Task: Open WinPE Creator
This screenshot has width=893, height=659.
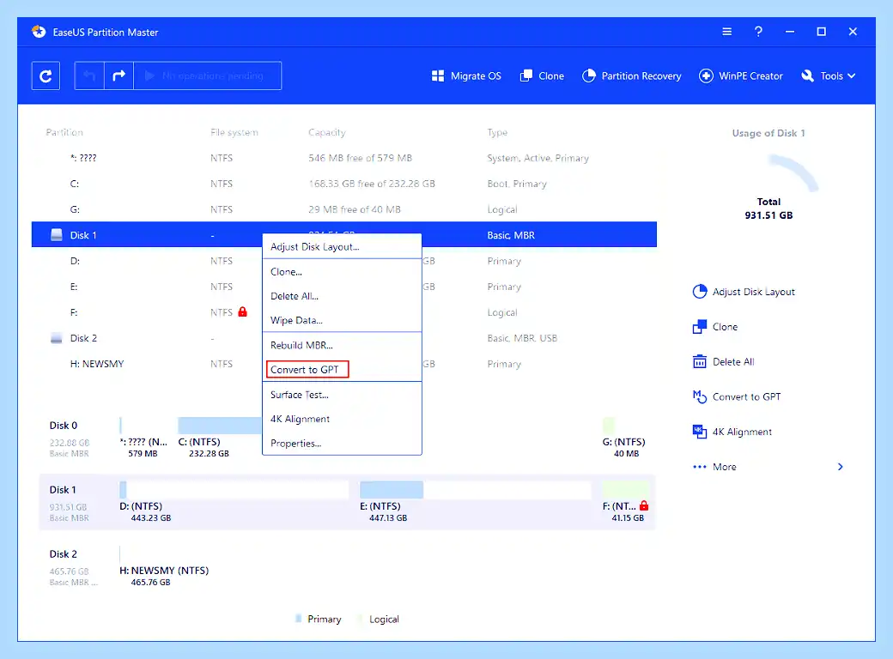Action: click(741, 76)
